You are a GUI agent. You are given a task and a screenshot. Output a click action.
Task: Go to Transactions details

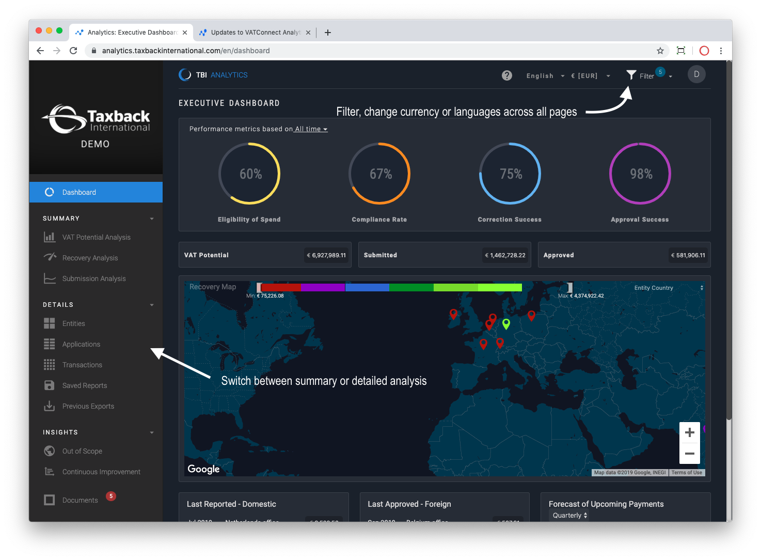coord(83,365)
